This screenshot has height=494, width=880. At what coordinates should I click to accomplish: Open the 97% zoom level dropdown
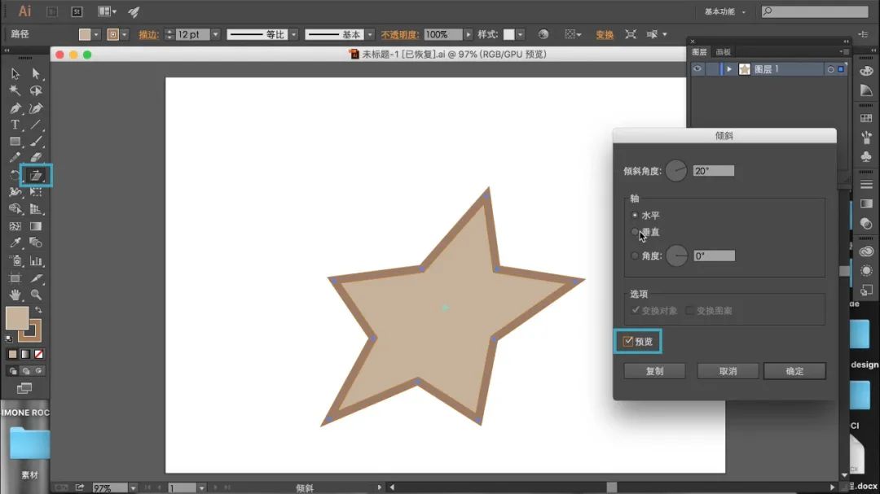133,487
